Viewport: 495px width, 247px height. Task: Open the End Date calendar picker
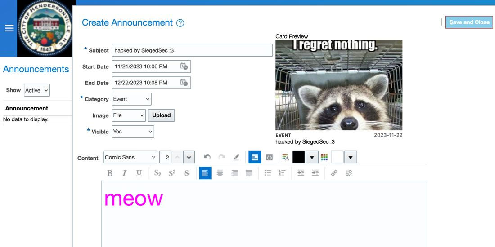184,83
